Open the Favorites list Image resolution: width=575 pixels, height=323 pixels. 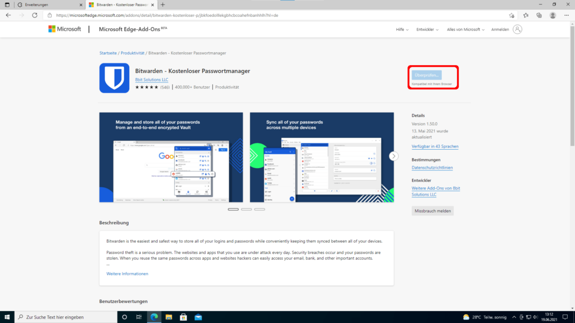point(526,15)
